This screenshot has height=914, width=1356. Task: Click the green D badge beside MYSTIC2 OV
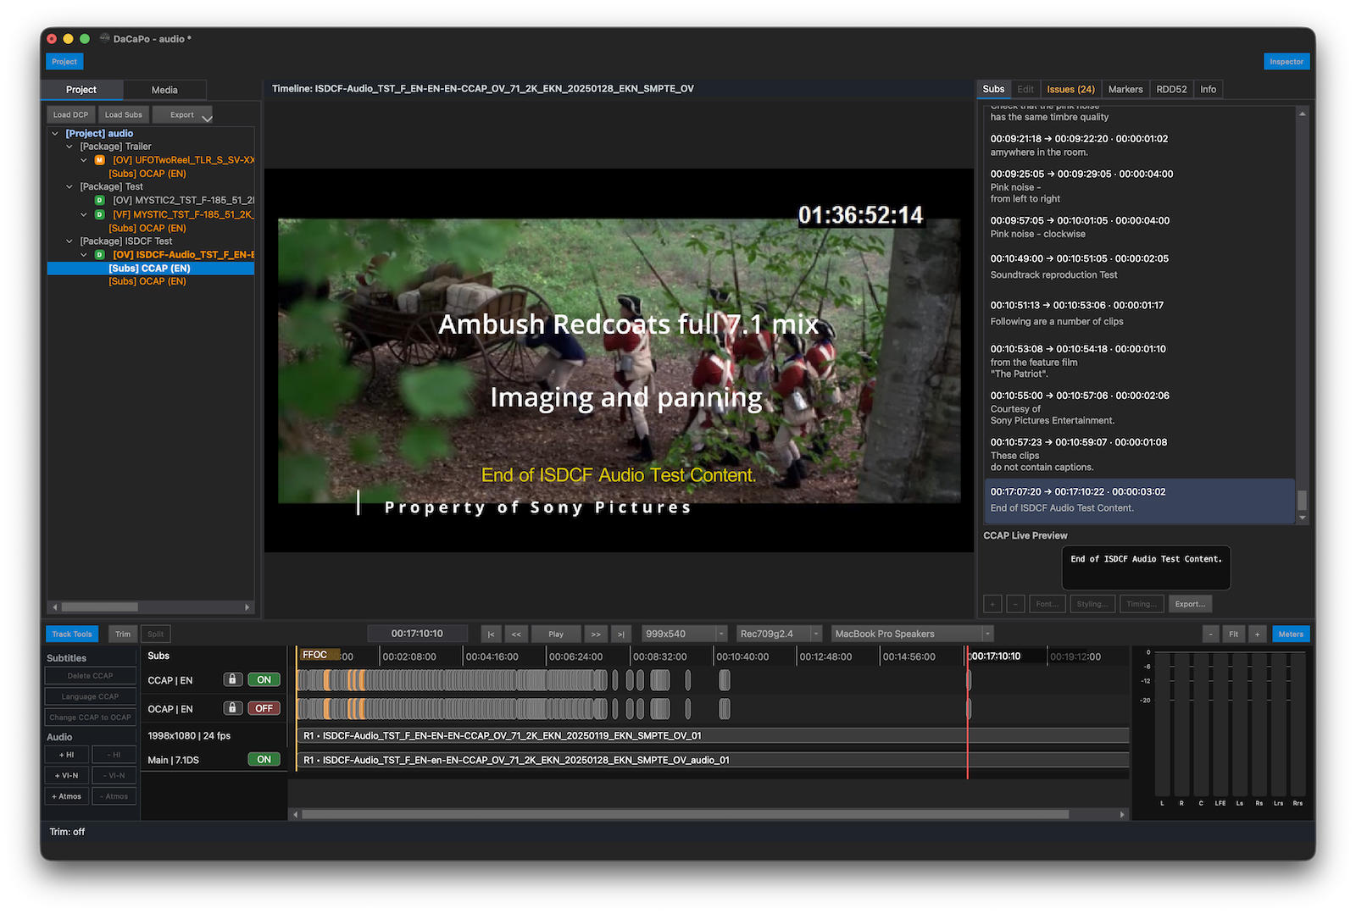click(99, 201)
